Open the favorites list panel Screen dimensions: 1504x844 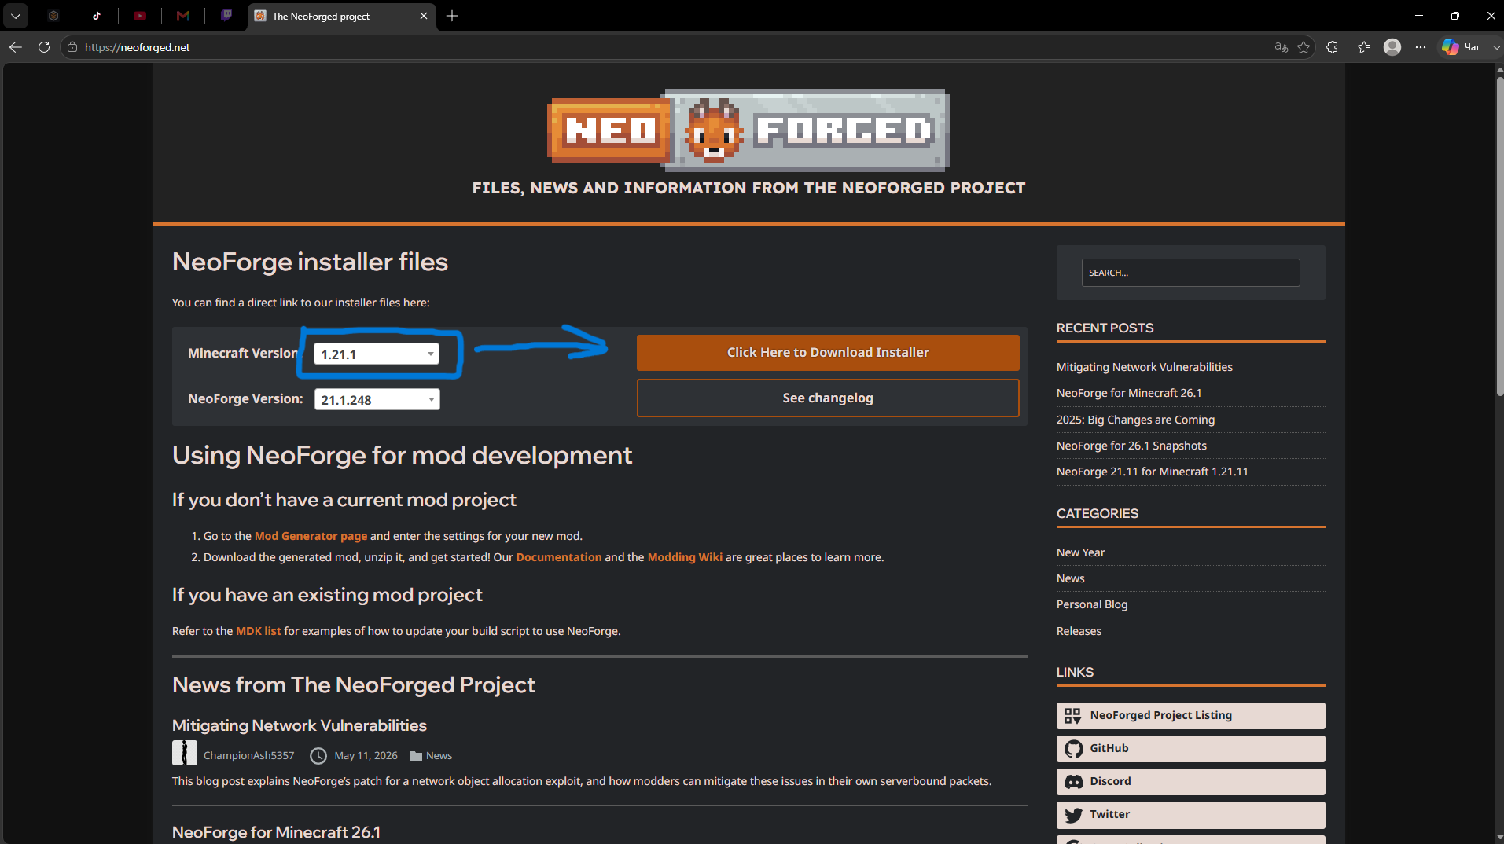[1364, 47]
